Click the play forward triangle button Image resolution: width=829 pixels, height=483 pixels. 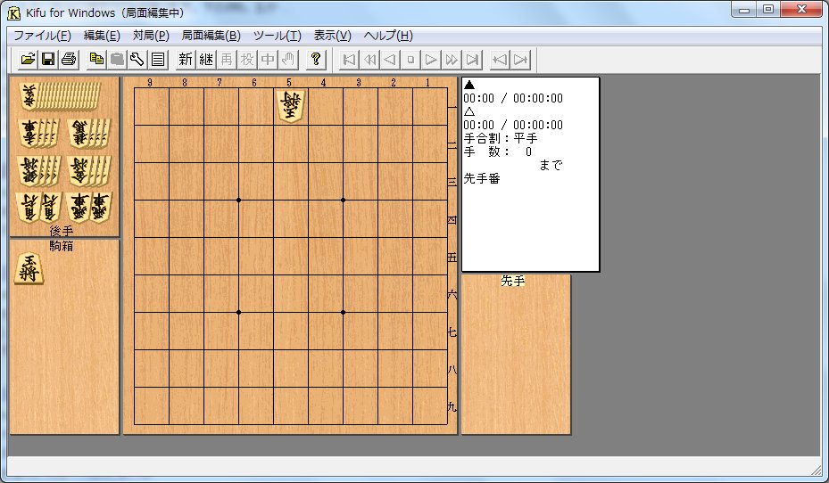click(x=431, y=60)
